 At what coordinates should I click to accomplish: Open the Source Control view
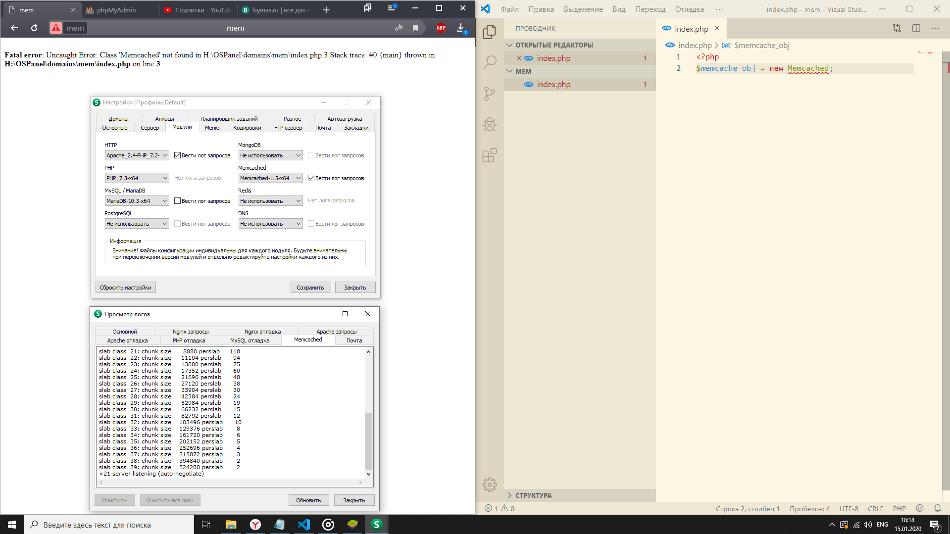(490, 94)
